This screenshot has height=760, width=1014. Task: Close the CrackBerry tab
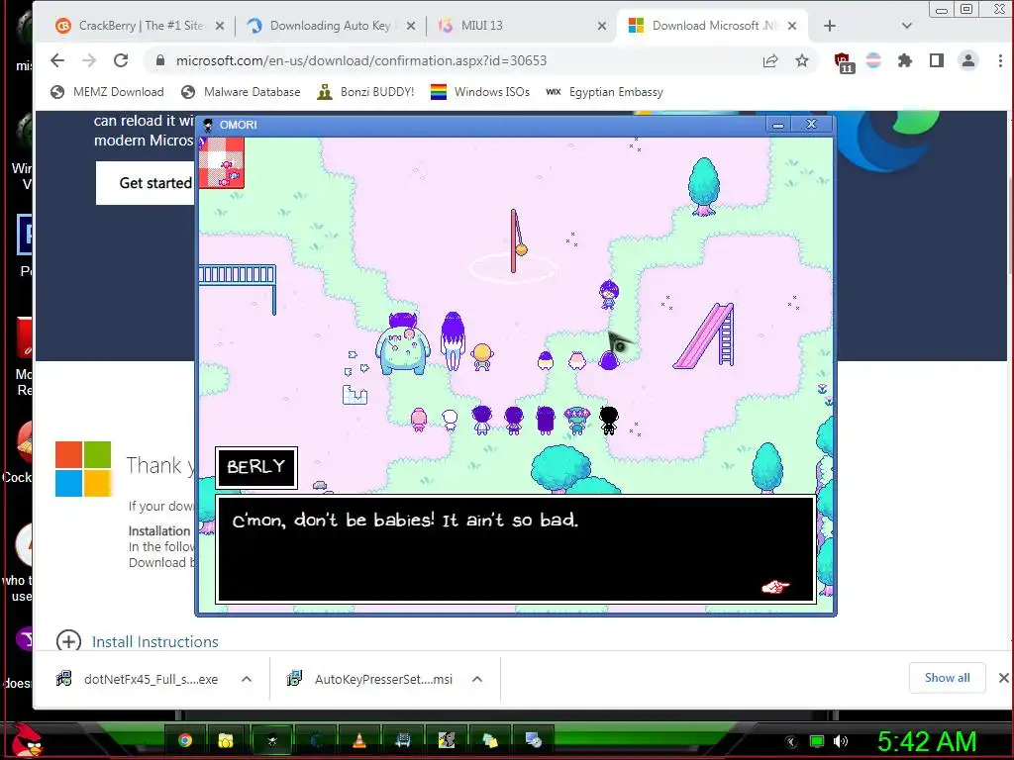click(x=220, y=26)
